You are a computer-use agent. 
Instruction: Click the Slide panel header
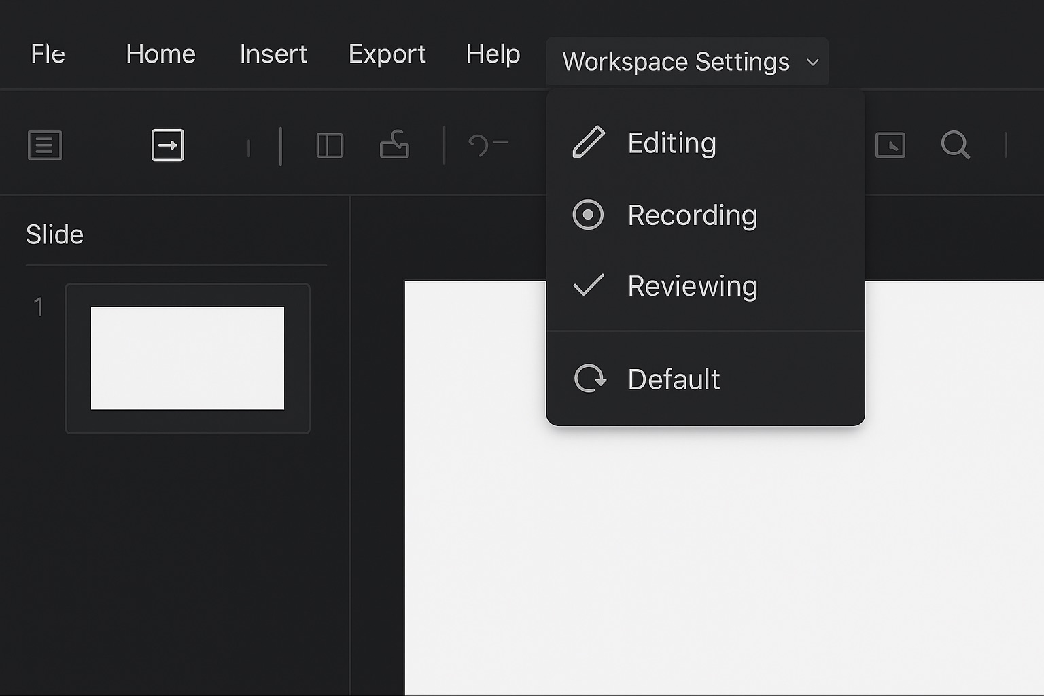pyautogui.click(x=54, y=234)
